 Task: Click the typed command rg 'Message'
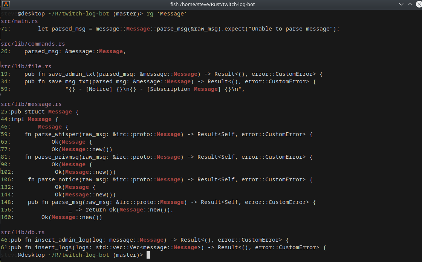point(167,14)
